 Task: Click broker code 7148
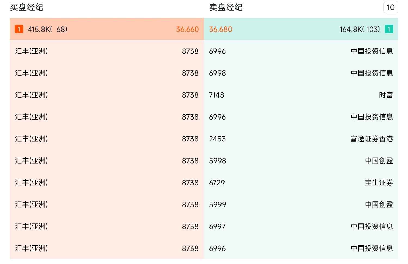click(217, 95)
